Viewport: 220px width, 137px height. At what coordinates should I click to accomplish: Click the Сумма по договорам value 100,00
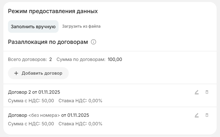point(115,60)
